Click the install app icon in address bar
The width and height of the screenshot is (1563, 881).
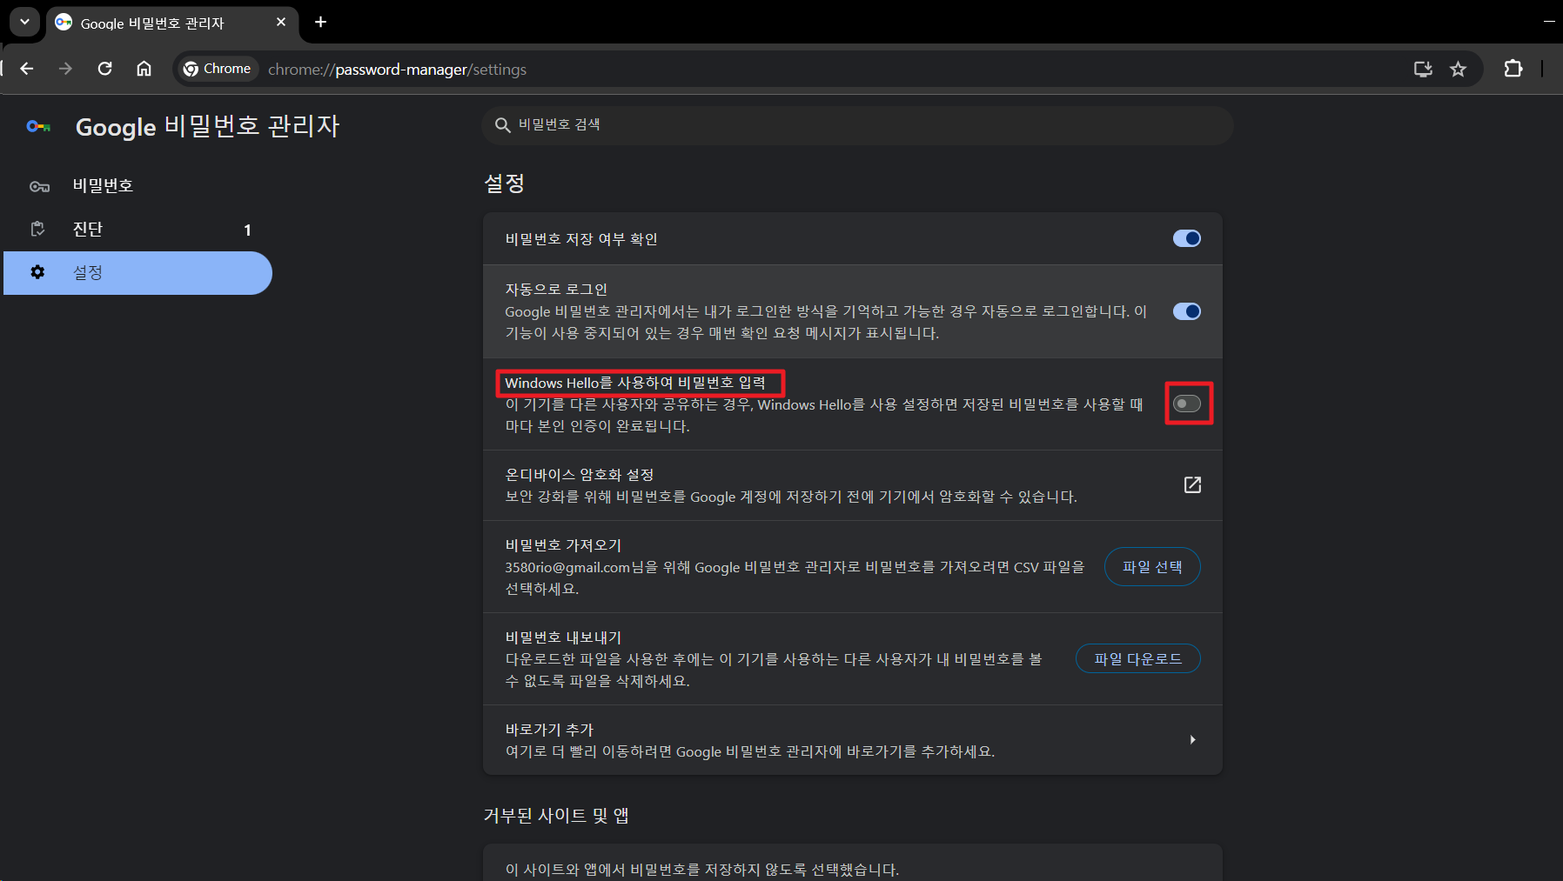tap(1423, 69)
